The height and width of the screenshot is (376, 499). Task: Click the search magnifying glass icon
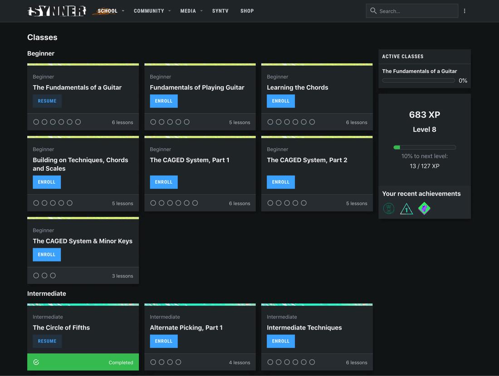click(x=373, y=10)
